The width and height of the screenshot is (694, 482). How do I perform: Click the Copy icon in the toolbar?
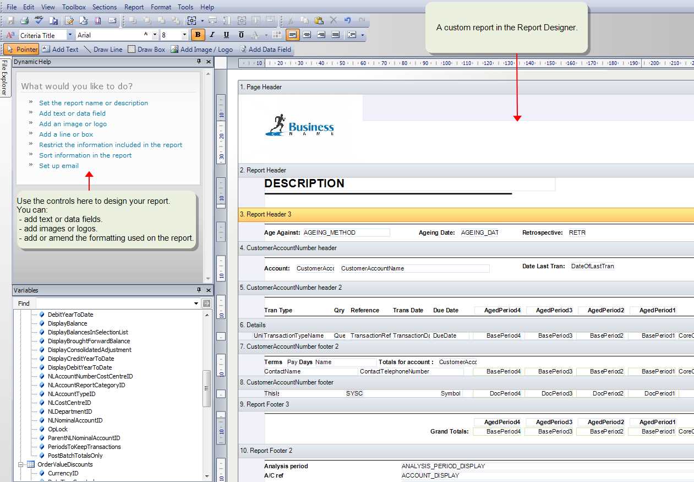coord(305,20)
